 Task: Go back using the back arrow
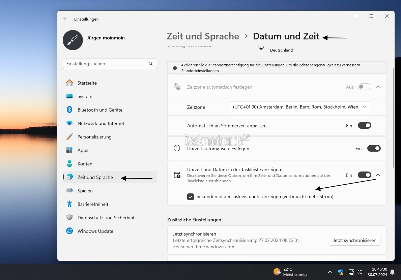tap(65, 19)
